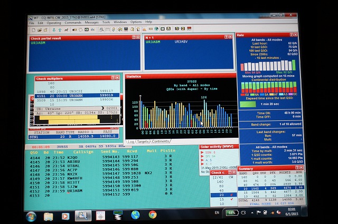Click the radio 2 toolbar icon
Screen dimensions: 338x224
(183, 28)
